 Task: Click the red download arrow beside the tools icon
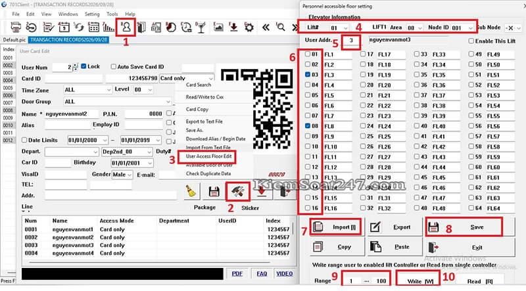pyautogui.click(x=262, y=192)
